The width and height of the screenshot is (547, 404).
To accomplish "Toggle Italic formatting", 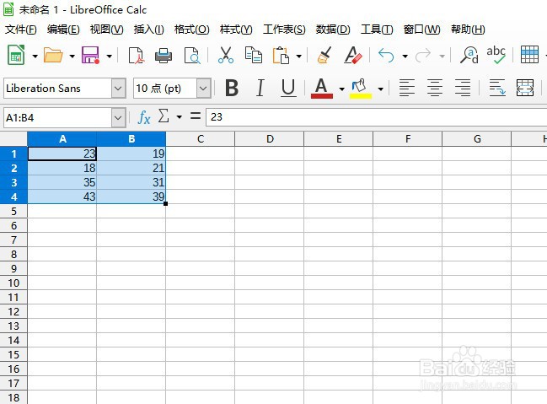I will coord(260,88).
